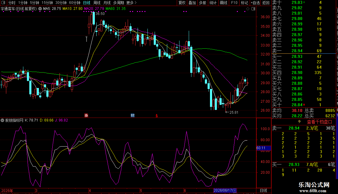338x194 pixels.
Task: Click 卖均 average price 30.10
Action: click(297, 110)
